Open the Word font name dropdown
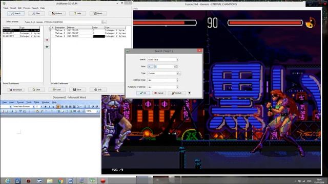The width and height of the screenshot is (328, 184). point(33,107)
